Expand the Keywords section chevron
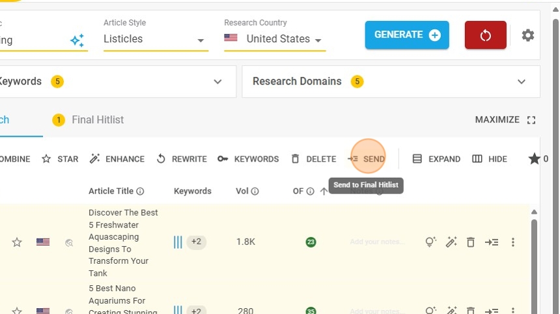Viewport: 560px width, 314px height. pos(217,82)
